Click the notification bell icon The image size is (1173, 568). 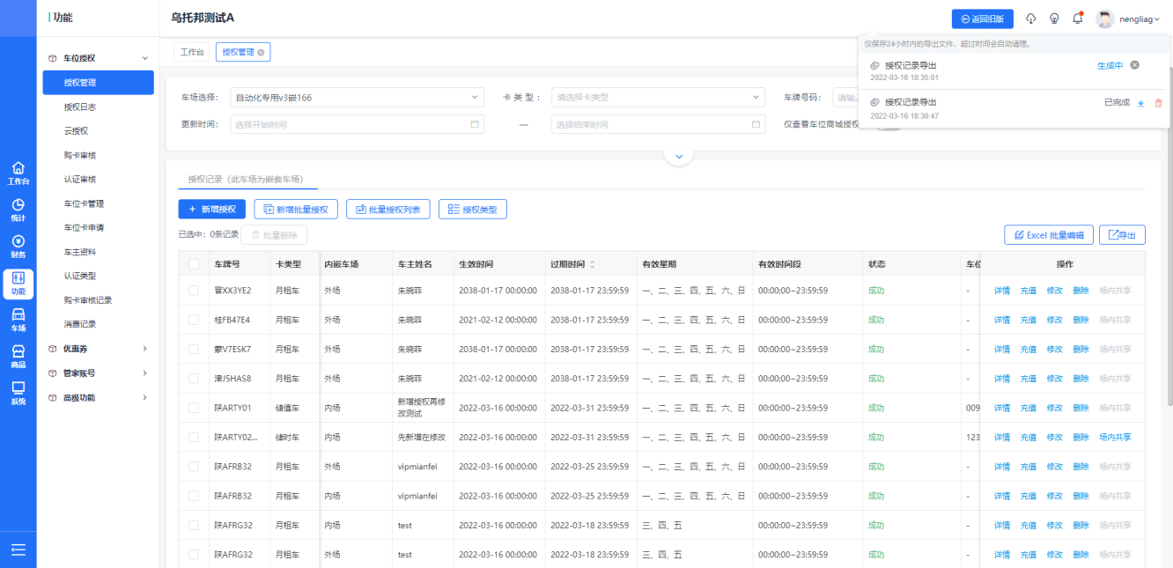pyautogui.click(x=1078, y=18)
